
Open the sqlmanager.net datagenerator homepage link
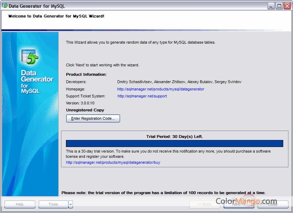161,89
